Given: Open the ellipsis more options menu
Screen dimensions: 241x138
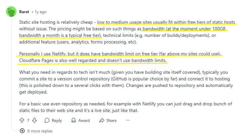Looking at the screenshot, I should [x=128, y=121].
